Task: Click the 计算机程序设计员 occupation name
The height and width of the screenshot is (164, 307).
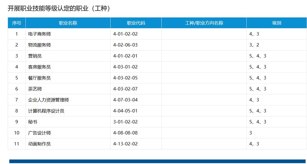Action: pos(46,111)
